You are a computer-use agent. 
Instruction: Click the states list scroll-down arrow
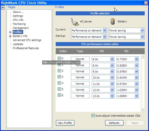[x=142, y=110]
